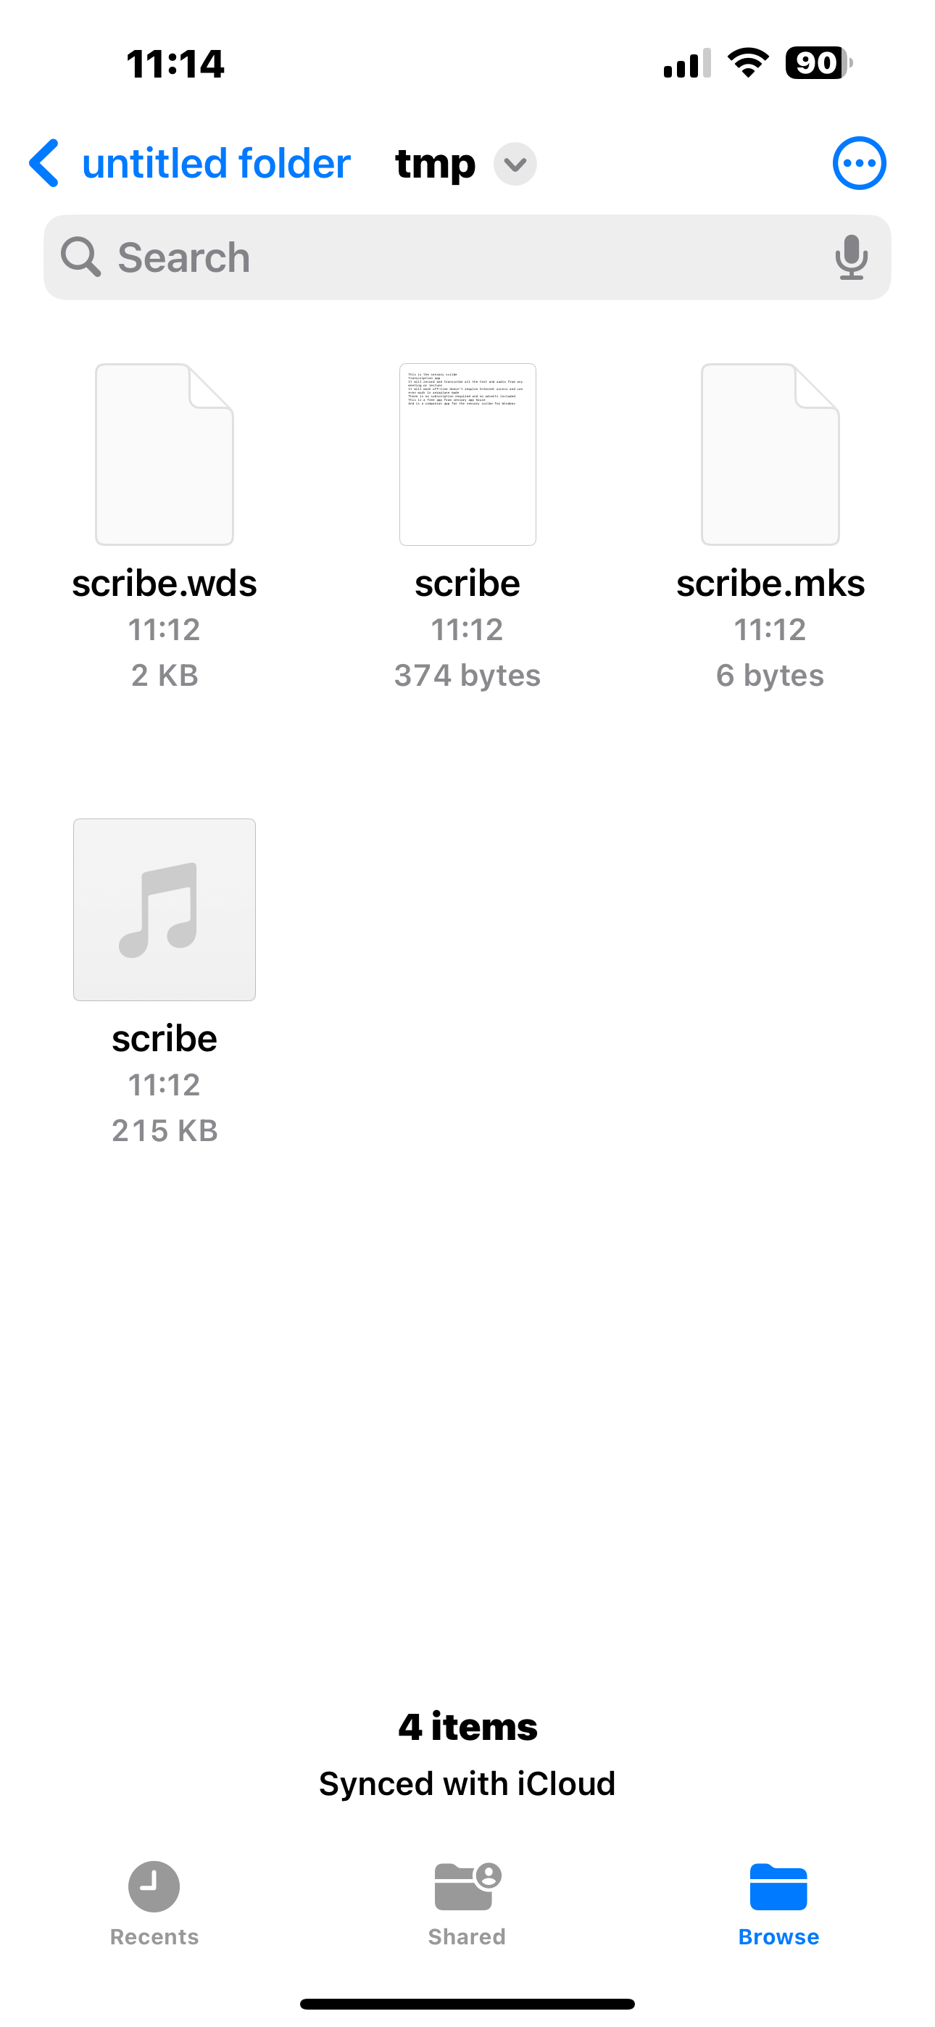This screenshot has width=935, height=2027.
Task: Open the more options ellipsis menu
Action: tap(859, 164)
